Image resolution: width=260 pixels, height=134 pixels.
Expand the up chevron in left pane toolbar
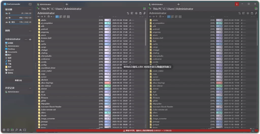(51, 17)
